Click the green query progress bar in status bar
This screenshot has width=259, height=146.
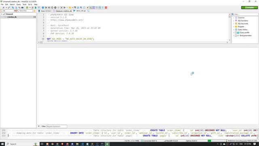209,141
